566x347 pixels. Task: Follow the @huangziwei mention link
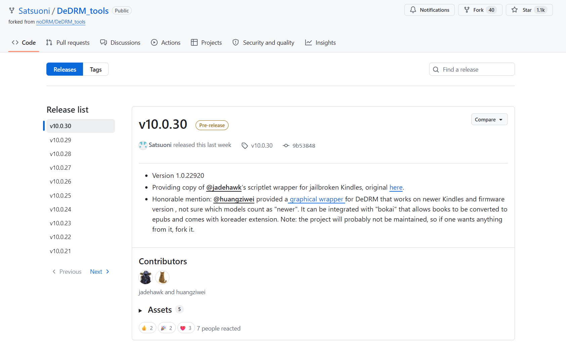pyautogui.click(x=234, y=199)
